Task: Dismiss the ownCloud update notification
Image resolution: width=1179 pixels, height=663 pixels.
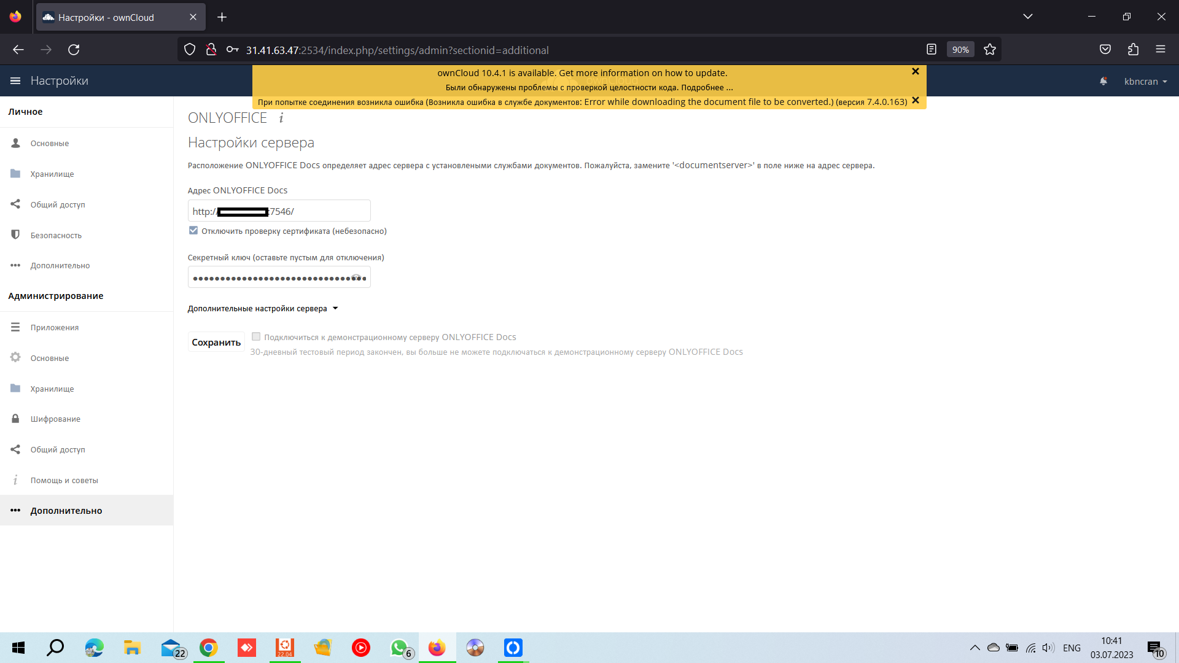Action: click(915, 72)
